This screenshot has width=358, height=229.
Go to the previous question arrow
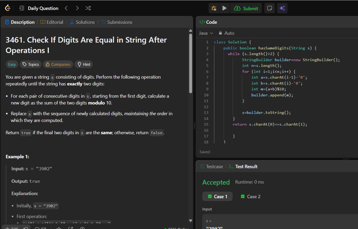(66, 8)
